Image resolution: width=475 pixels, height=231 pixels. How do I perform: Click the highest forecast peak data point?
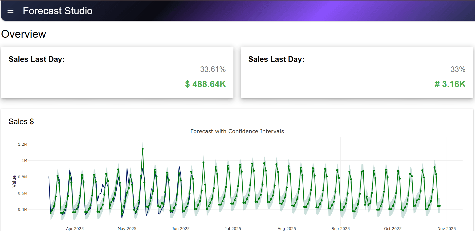pyautogui.click(x=143, y=149)
